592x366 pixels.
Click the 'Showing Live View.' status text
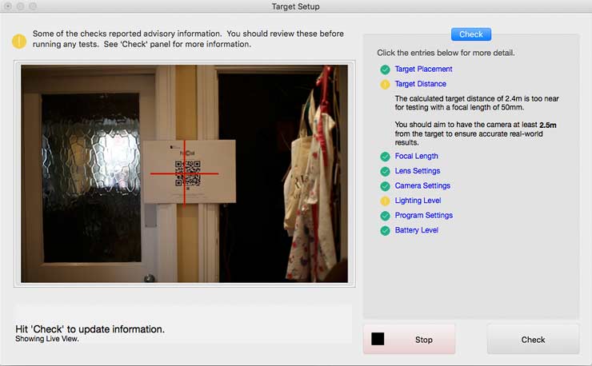point(47,339)
